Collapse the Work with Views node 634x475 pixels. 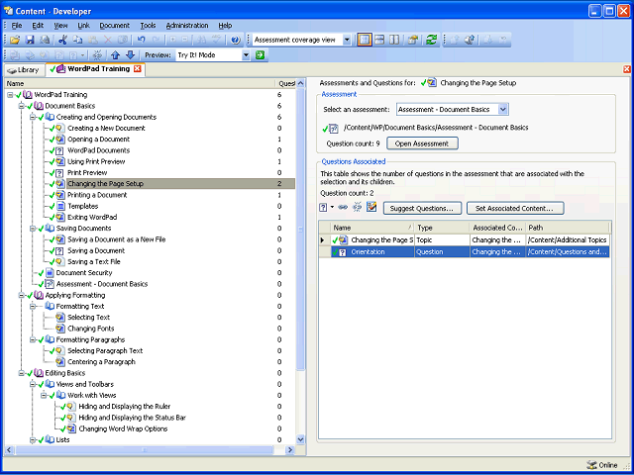pyautogui.click(x=44, y=396)
